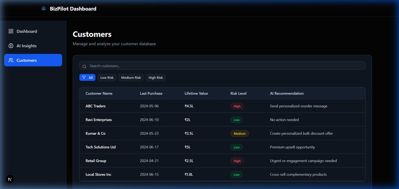This screenshot has width=399, height=189.
Task: Click the date 2024-04-21
Action: coord(149,161)
